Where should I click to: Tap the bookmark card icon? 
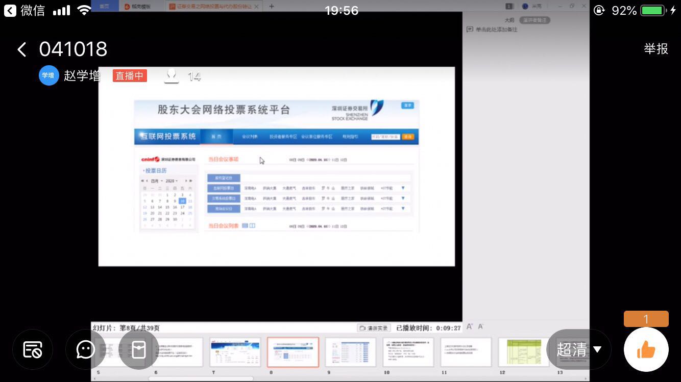(138, 349)
